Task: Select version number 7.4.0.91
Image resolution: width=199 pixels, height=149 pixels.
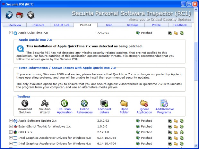Action: click(103, 33)
